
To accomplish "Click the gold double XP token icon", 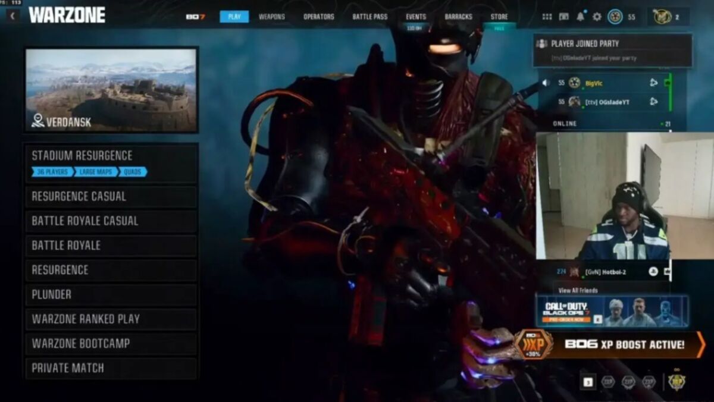I will [676, 382].
